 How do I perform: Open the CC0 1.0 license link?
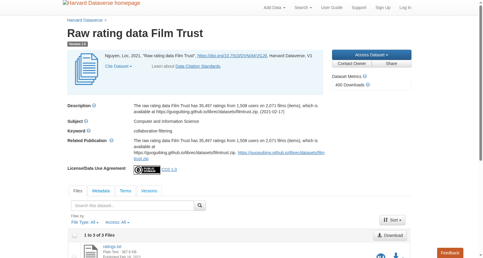coord(169,169)
